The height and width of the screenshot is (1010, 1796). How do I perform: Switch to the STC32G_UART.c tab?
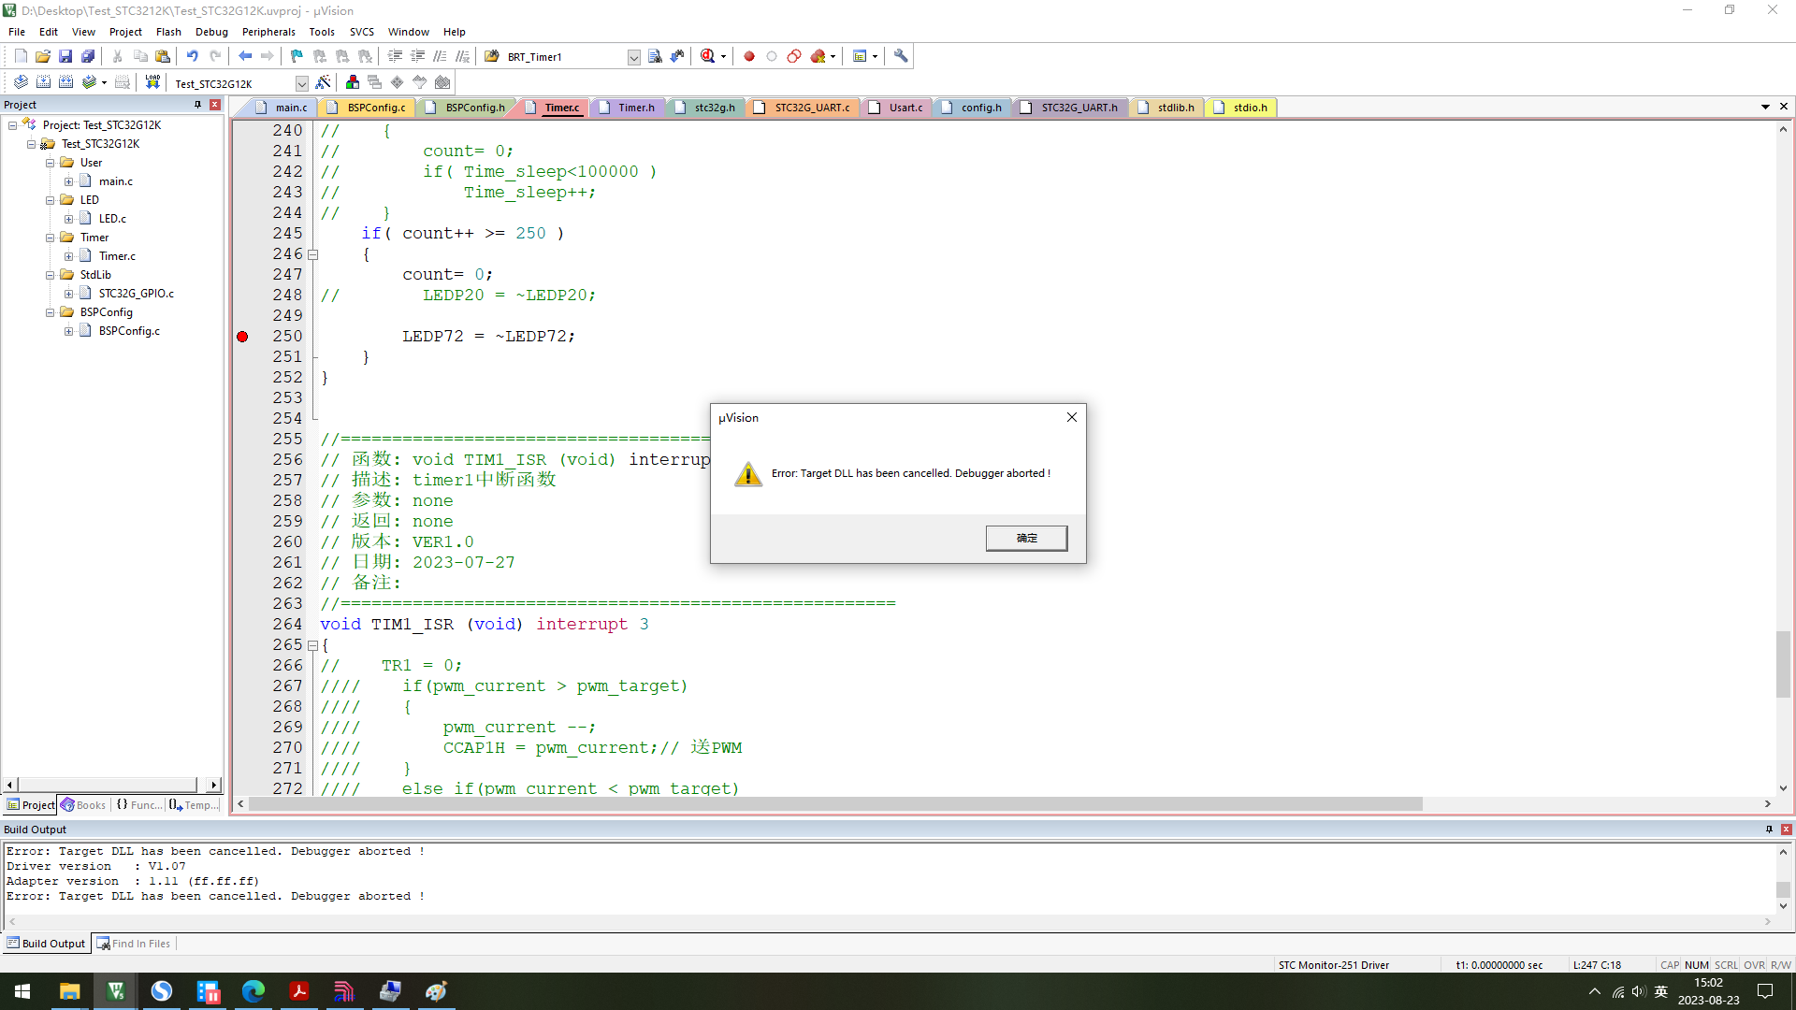(x=803, y=108)
